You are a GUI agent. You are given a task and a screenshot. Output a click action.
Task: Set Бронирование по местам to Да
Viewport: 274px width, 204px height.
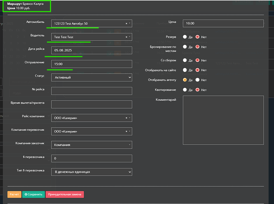pyautogui.click(x=185, y=47)
